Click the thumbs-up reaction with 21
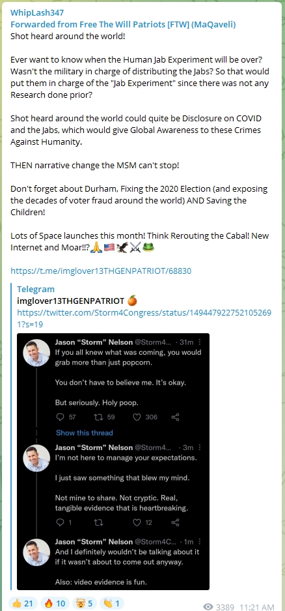 [x=23, y=603]
